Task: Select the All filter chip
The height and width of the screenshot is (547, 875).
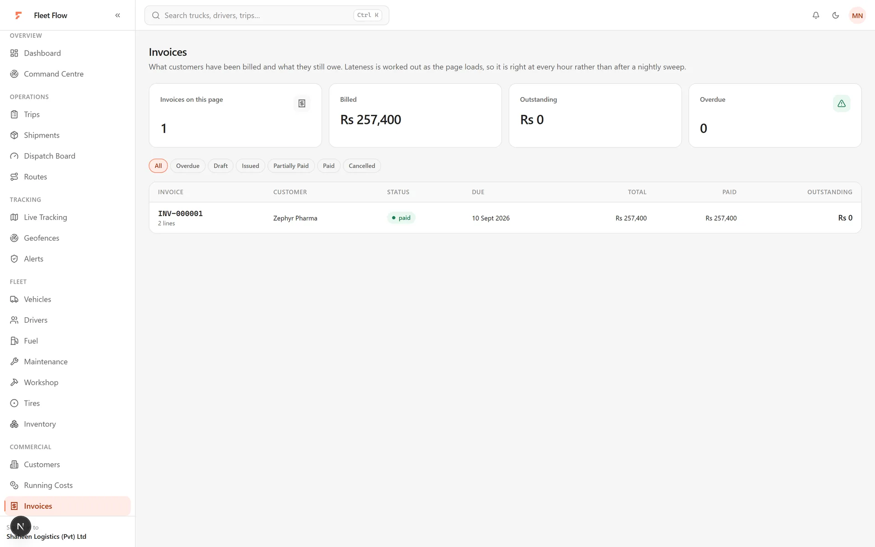Action: coord(158,166)
